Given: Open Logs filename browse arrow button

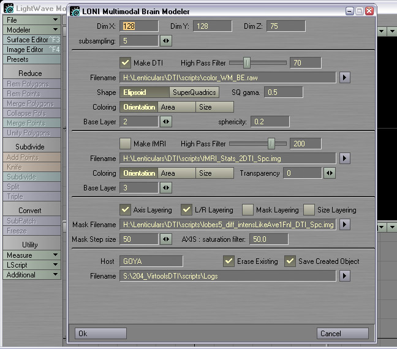Looking at the screenshot, I should (x=344, y=276).
